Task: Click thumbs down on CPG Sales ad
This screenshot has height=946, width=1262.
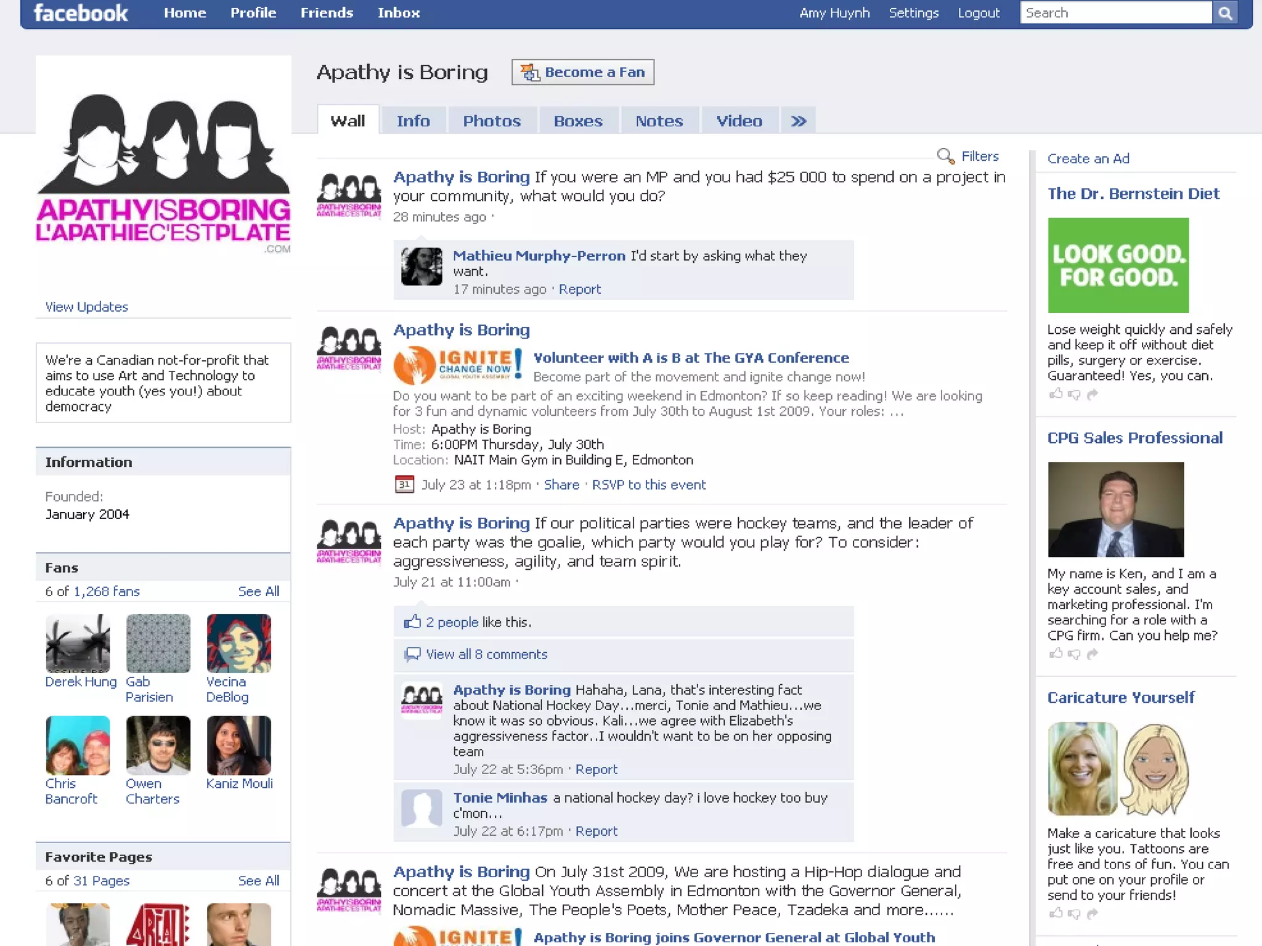Action: point(1074,654)
